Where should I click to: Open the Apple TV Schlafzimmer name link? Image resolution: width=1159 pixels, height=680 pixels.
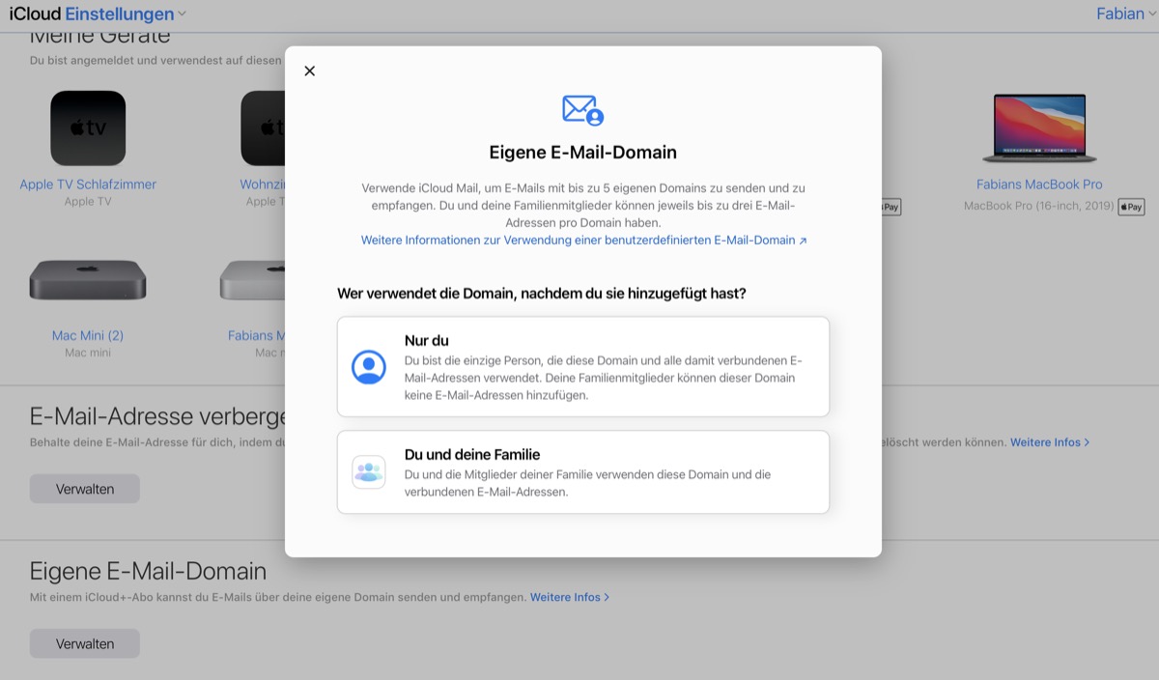pyautogui.click(x=88, y=184)
